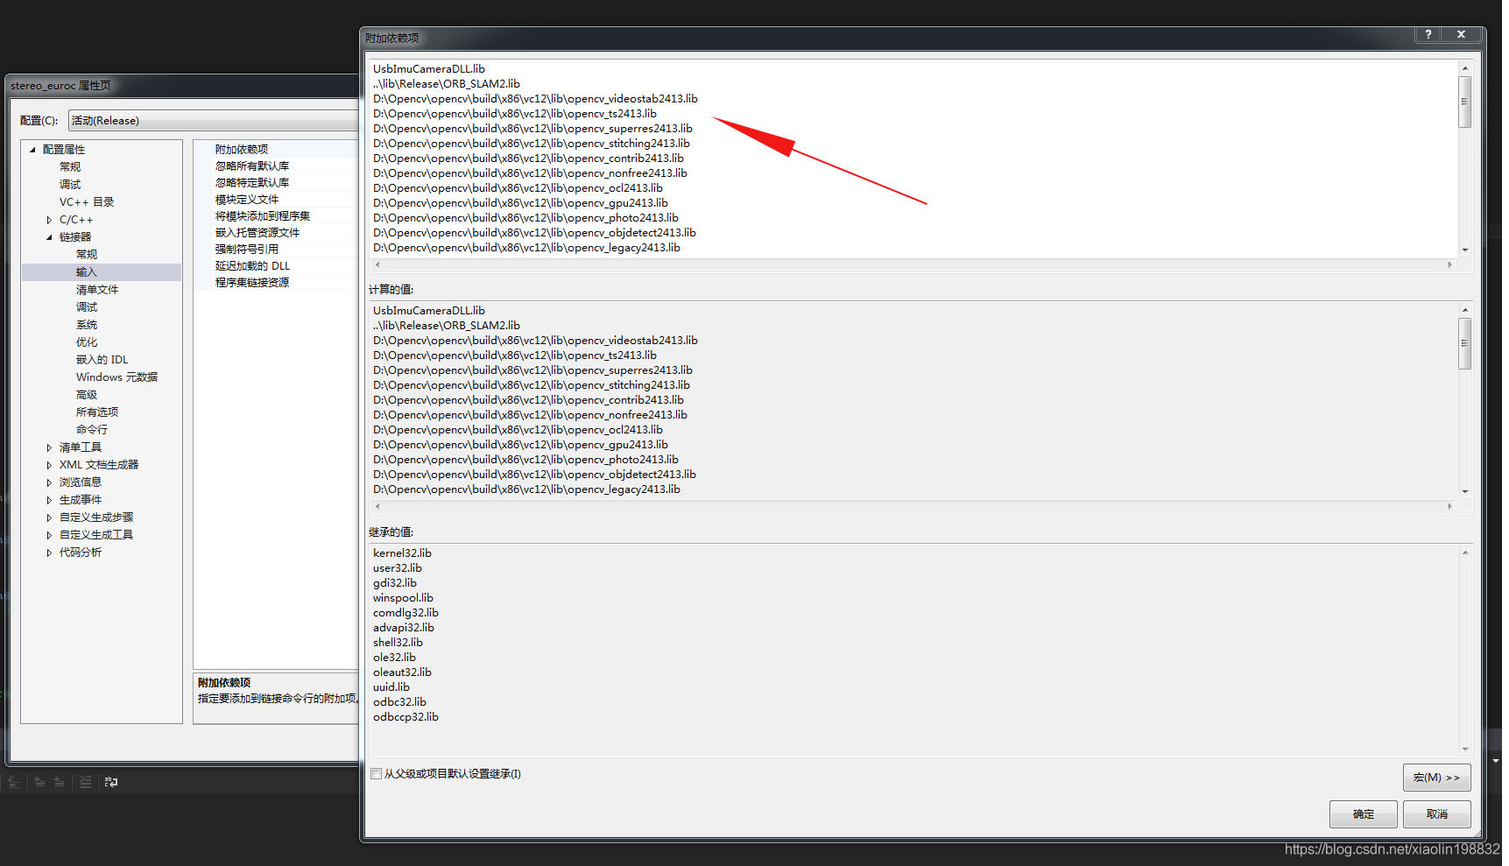This screenshot has height=866, width=1509.
Task: Select 高级 linker item
Action: click(87, 395)
